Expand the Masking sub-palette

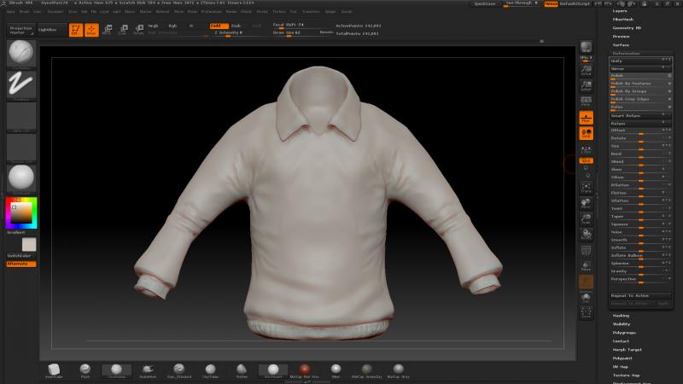tap(621, 316)
